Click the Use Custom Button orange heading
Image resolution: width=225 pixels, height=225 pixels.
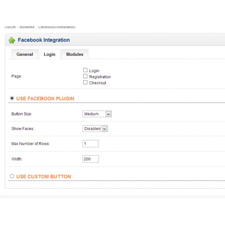pyautogui.click(x=44, y=176)
